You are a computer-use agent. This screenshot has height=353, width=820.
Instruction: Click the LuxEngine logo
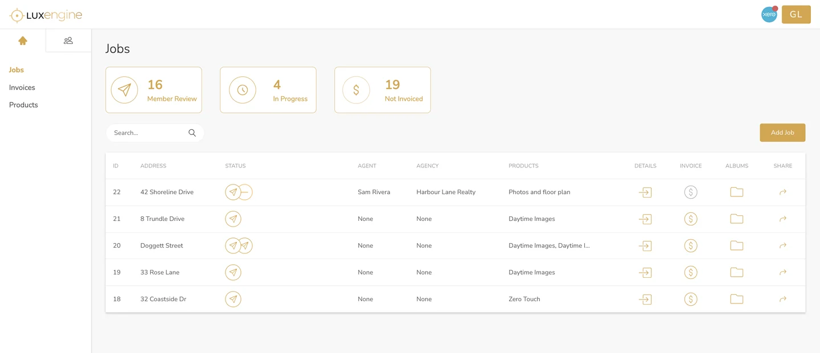click(46, 15)
